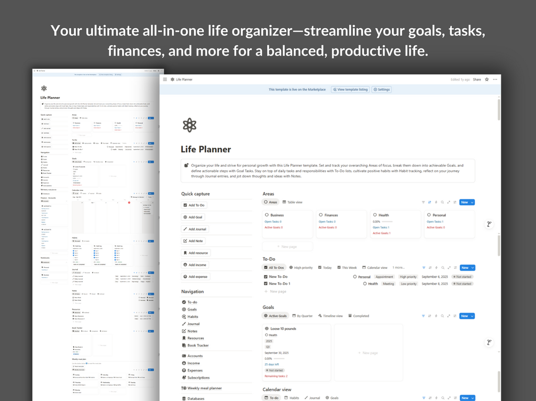Open Areas view settings sliders icon
Image resolution: width=536 pixels, height=401 pixels.
[x=454, y=202]
